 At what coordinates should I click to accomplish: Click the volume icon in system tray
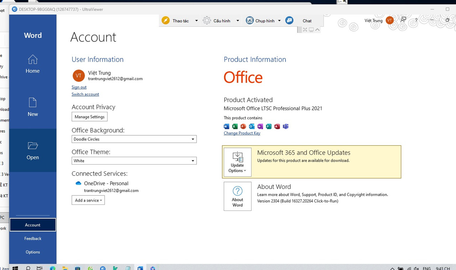417,269
